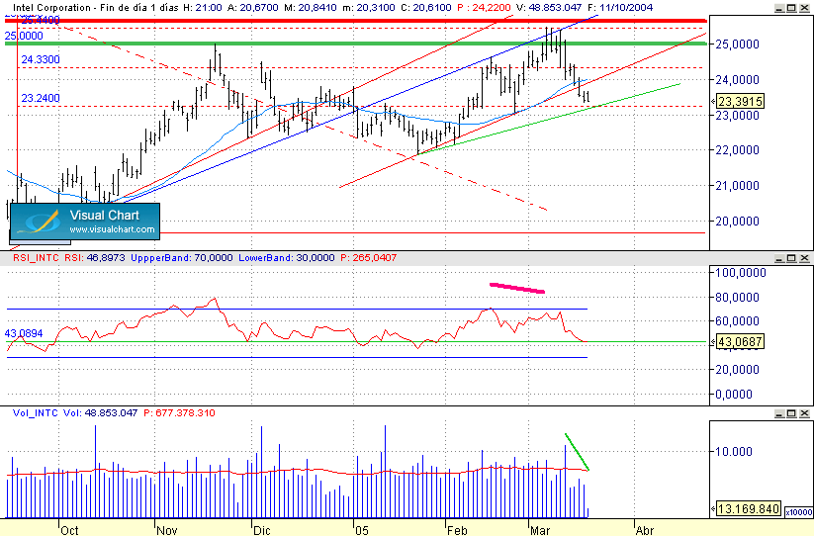Click the 'RSI: 46,8973' reading

point(95,258)
